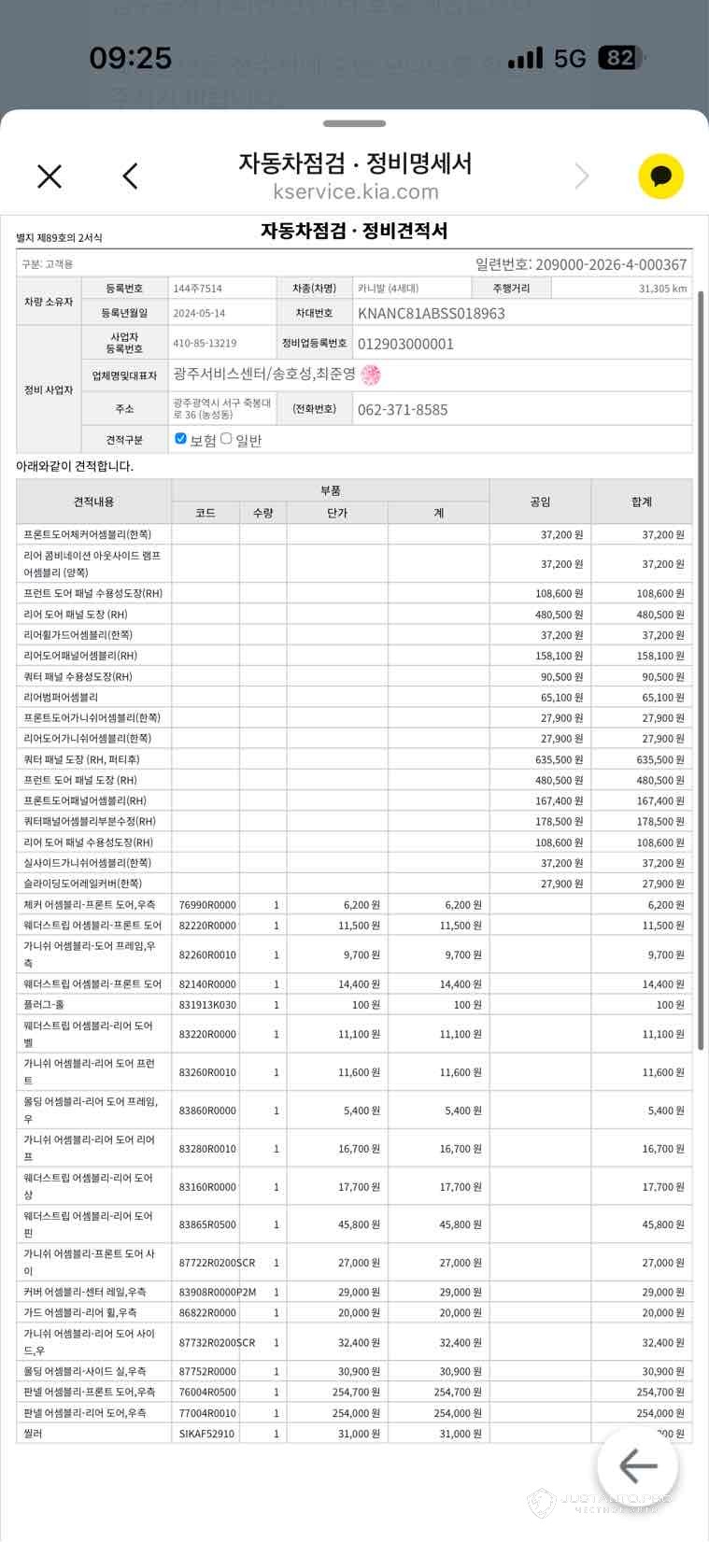The width and height of the screenshot is (709, 1542).
Task: Select part code 83908R0000P2M
Action: [217, 1293]
